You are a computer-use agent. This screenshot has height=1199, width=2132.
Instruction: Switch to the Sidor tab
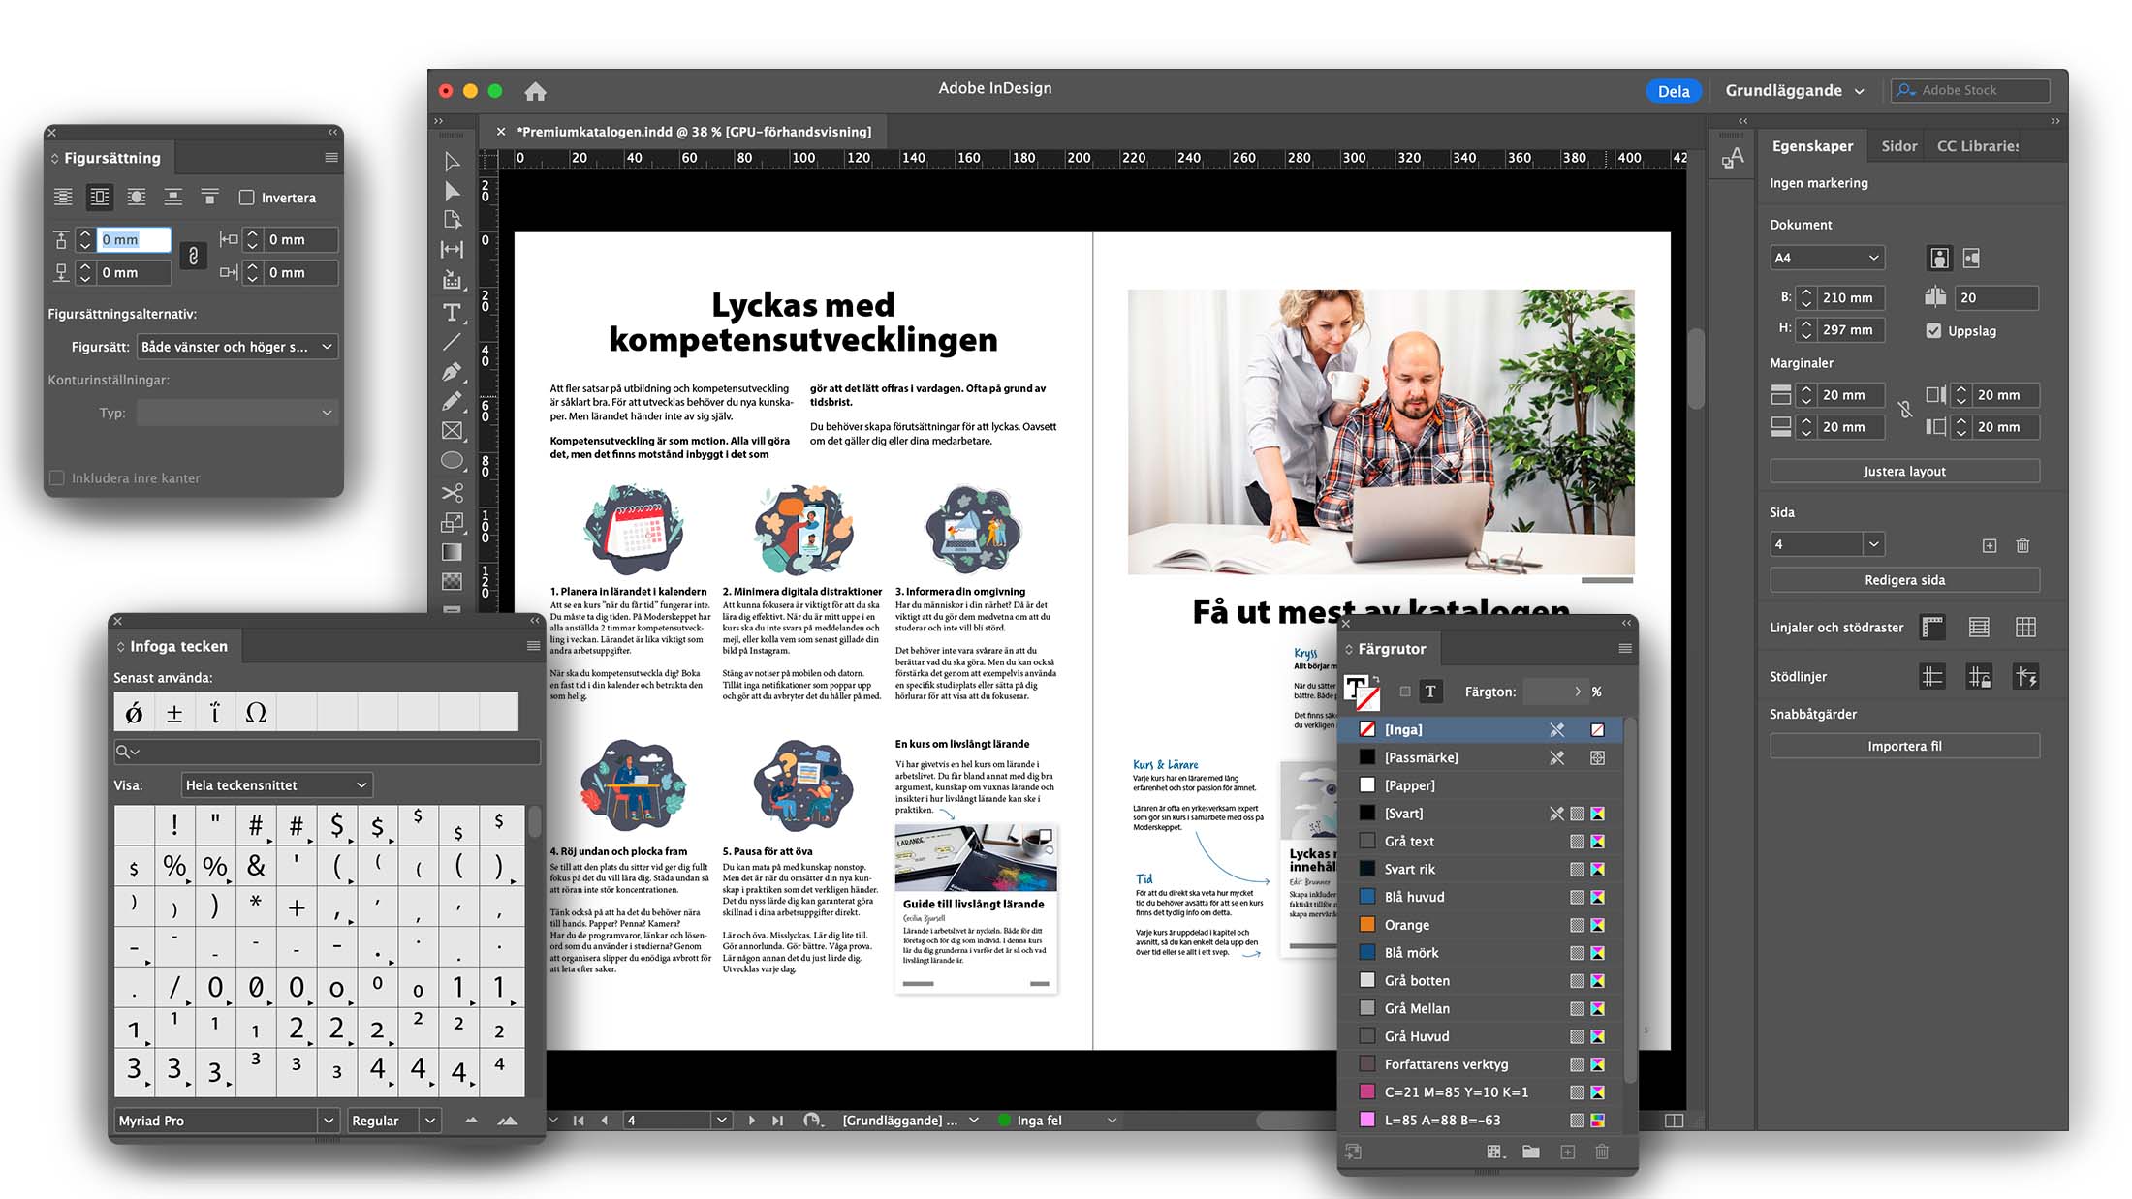click(1898, 146)
